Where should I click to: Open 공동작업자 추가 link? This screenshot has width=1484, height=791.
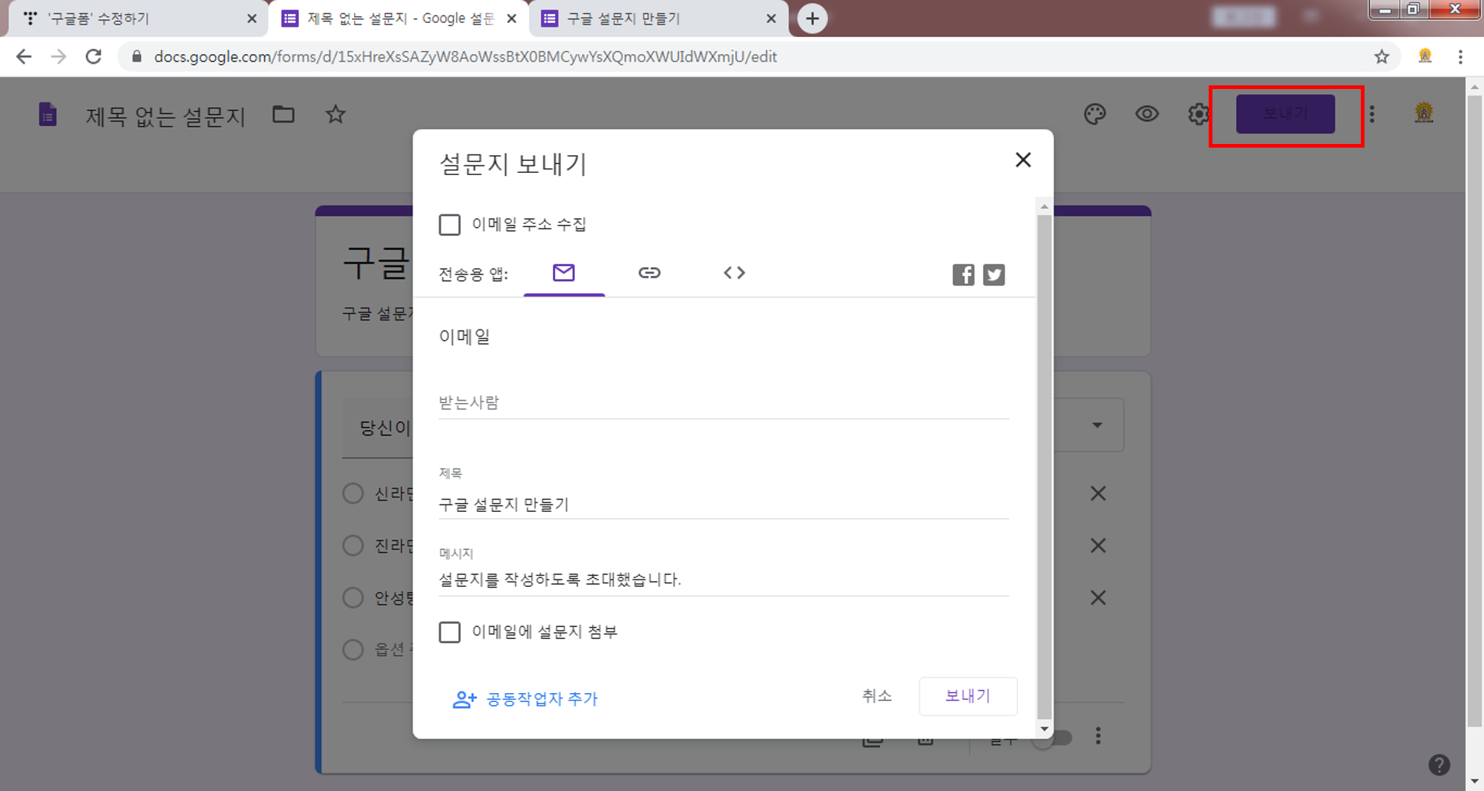[x=525, y=699]
